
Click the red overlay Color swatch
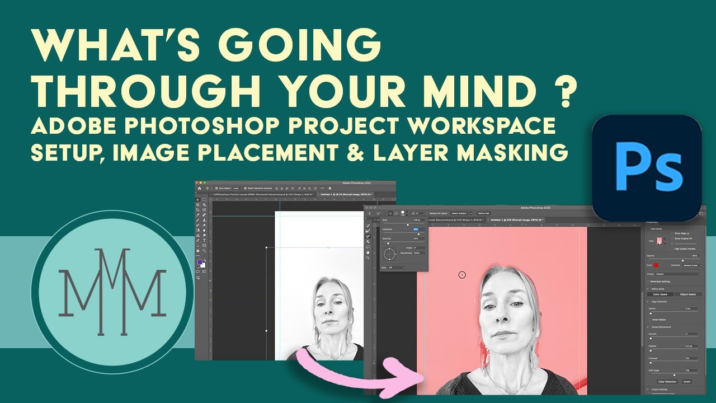[656, 265]
